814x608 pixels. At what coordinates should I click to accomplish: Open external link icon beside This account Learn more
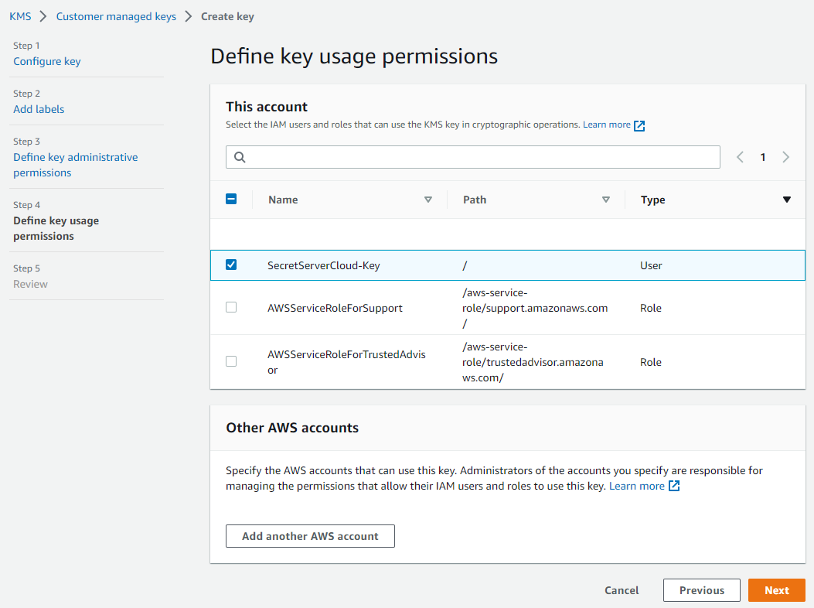tap(639, 125)
